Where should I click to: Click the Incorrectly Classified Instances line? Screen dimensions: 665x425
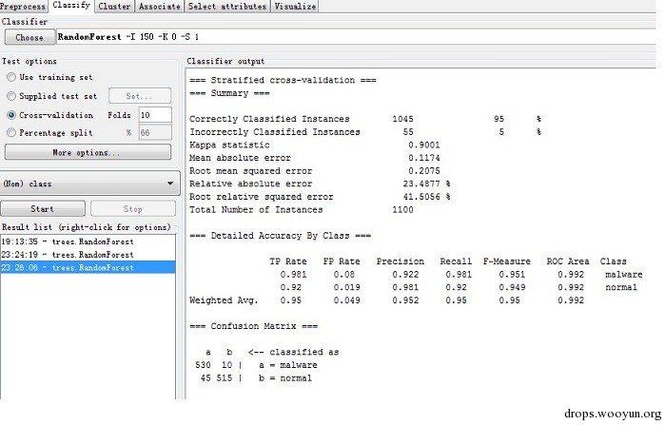365,132
